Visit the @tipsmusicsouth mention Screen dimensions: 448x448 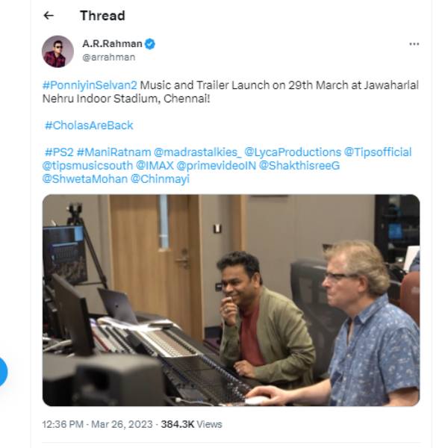87,166
